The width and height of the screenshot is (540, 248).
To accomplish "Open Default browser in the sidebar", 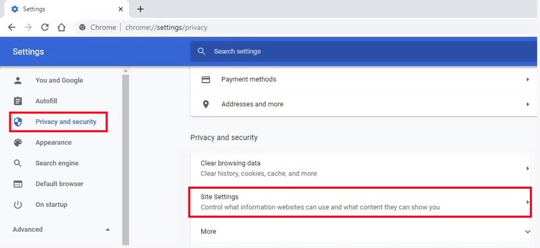I will [x=59, y=184].
